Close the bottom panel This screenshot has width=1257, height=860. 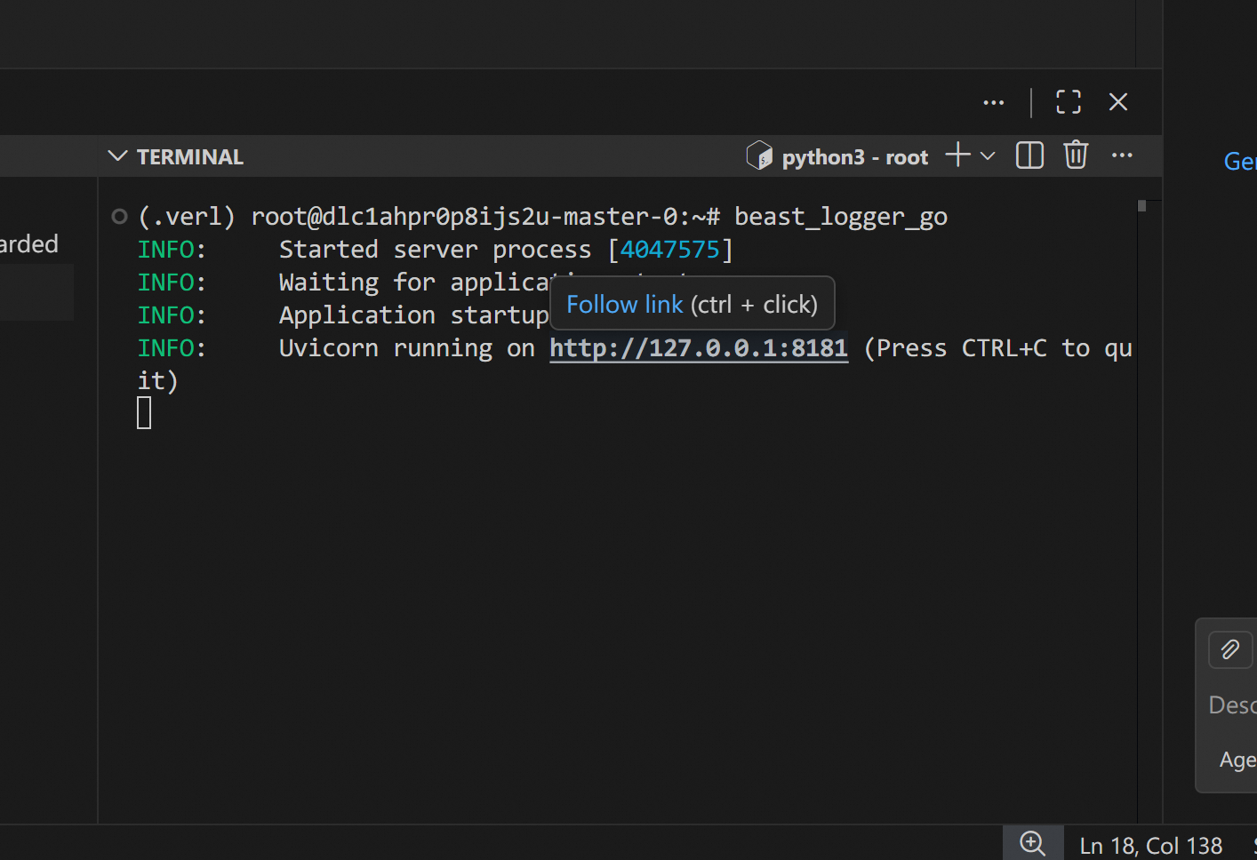pos(1118,102)
